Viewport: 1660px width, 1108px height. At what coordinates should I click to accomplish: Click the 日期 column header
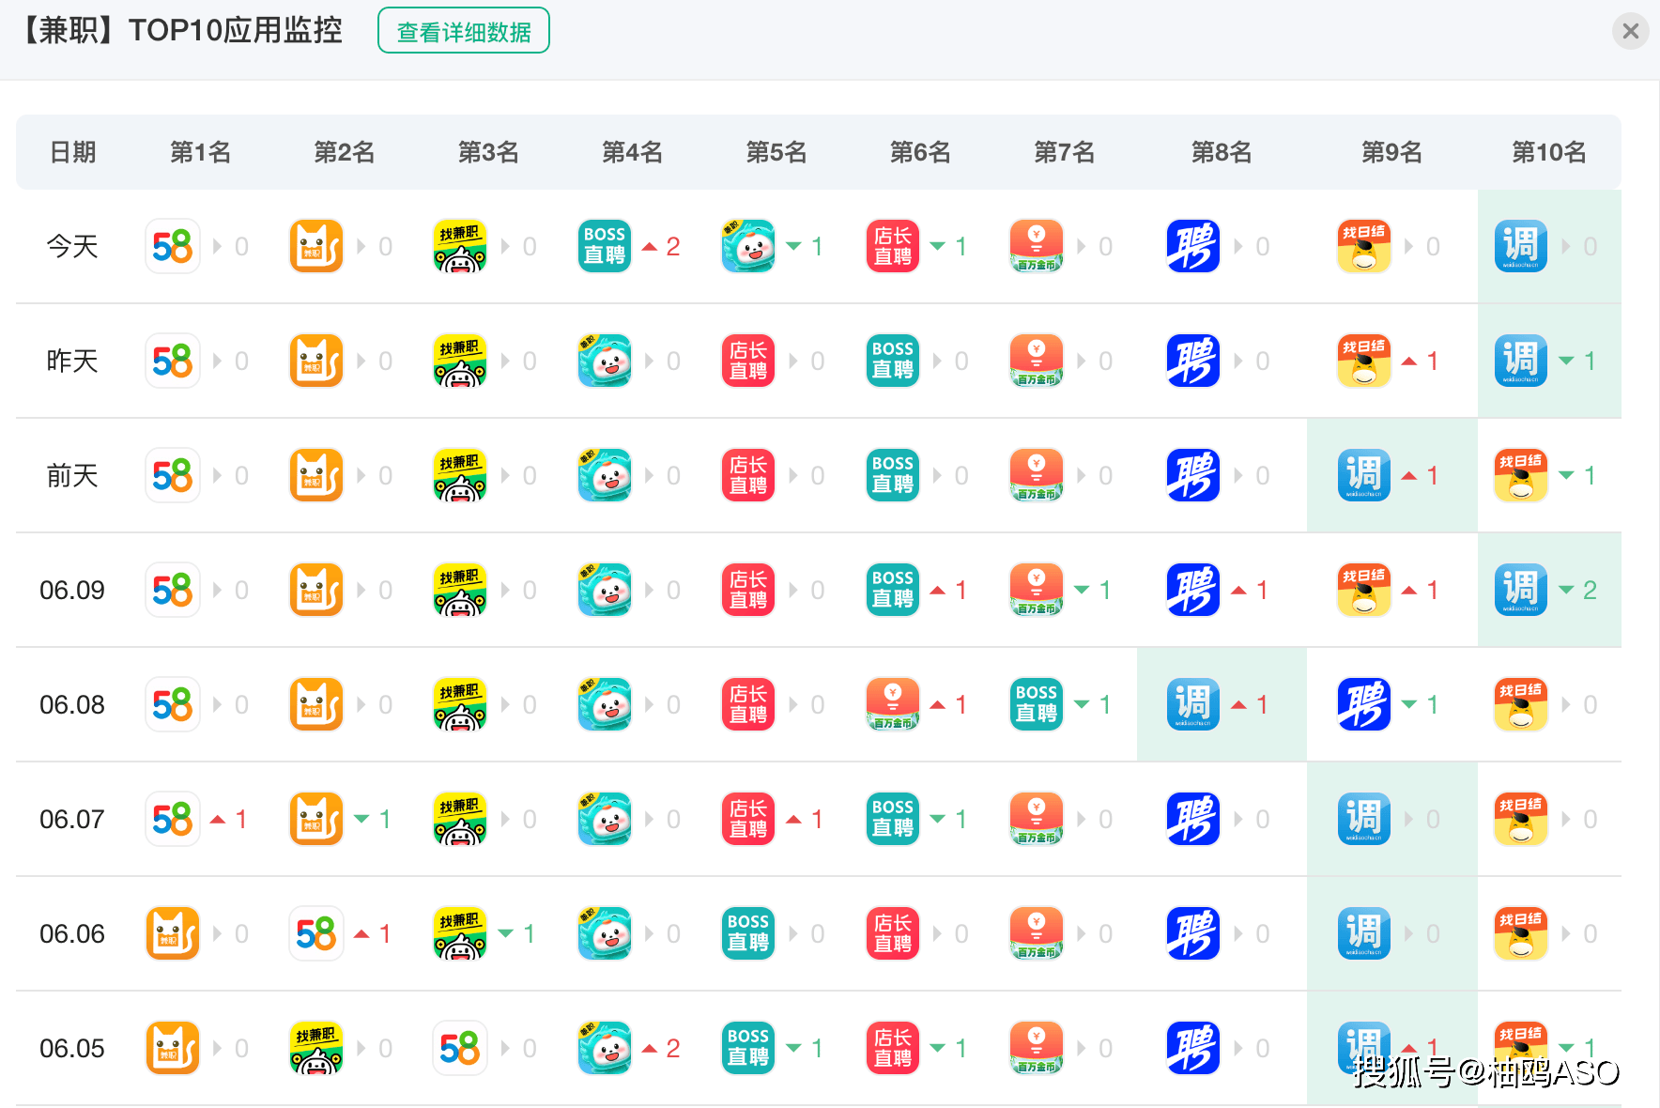click(72, 152)
